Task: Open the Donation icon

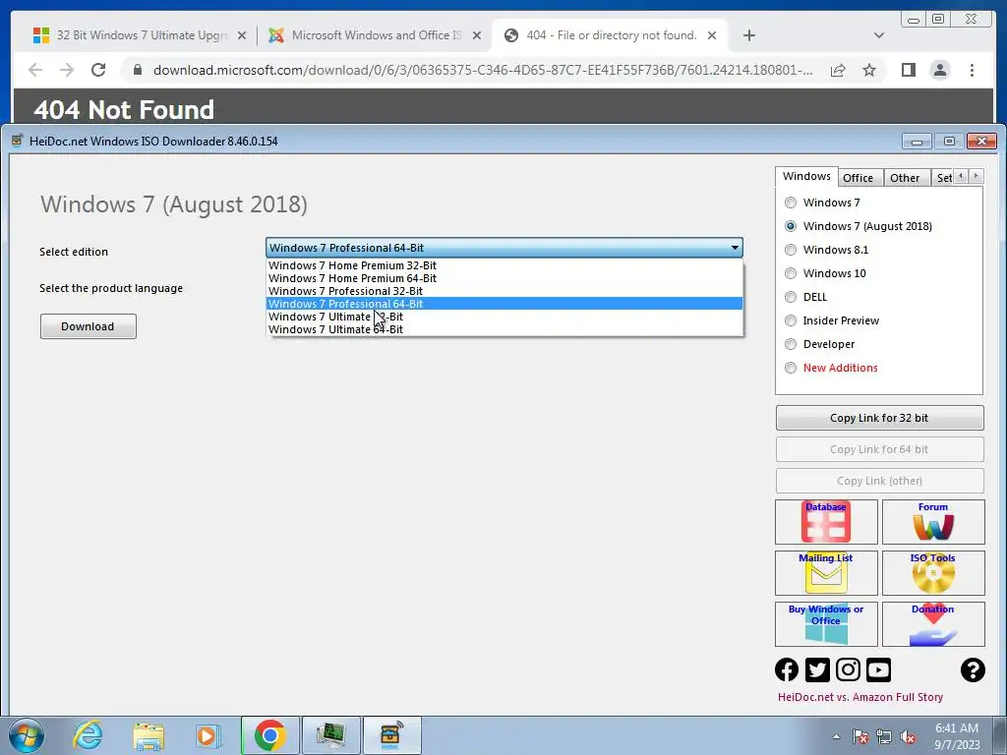Action: click(933, 624)
